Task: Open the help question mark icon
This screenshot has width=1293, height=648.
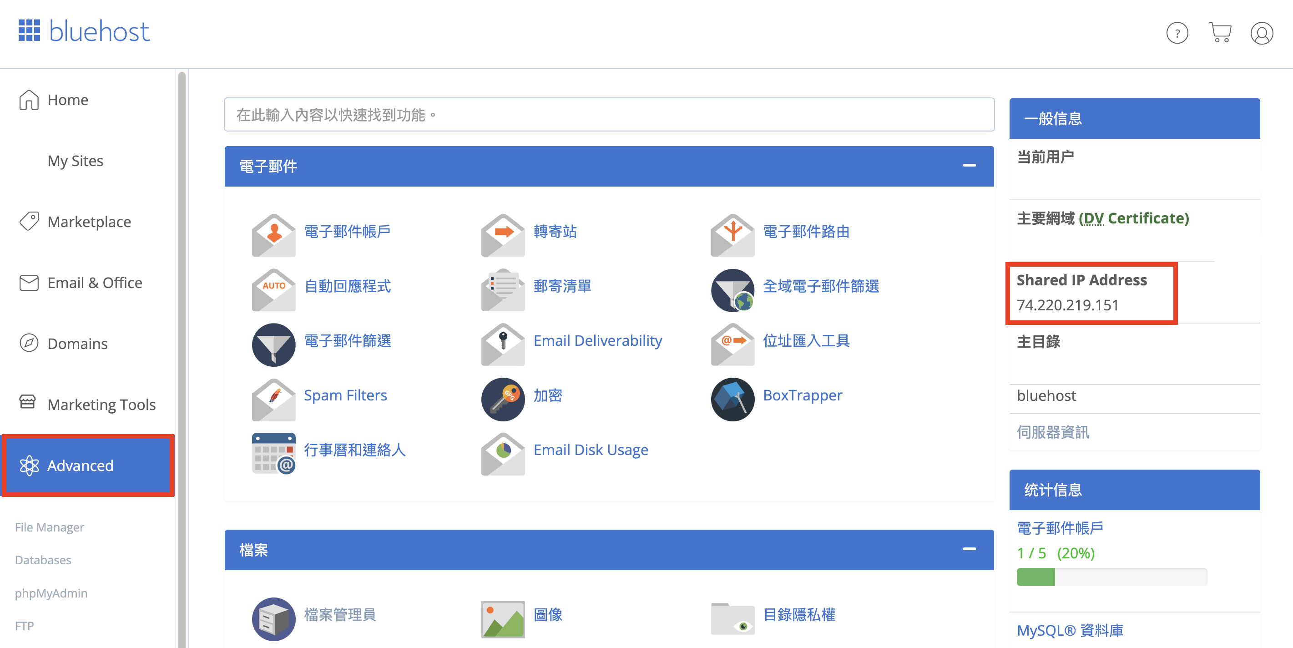Action: [x=1177, y=33]
